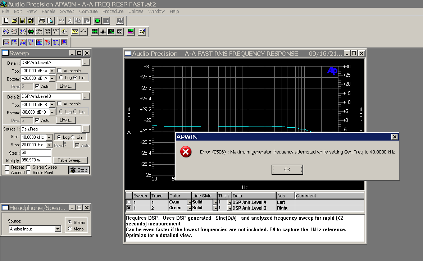Open Limits for Data 1
The height and width of the screenshot is (261, 423).
(66, 86)
